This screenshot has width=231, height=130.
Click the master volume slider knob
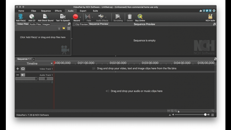(x=205, y=115)
